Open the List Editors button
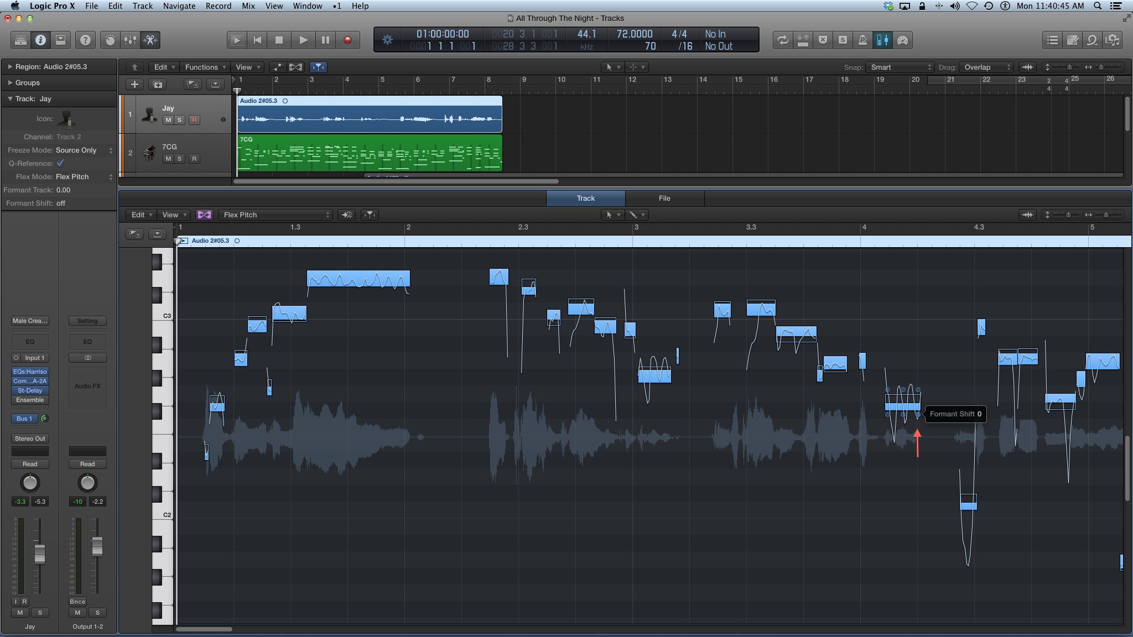This screenshot has width=1133, height=637. 1052,40
